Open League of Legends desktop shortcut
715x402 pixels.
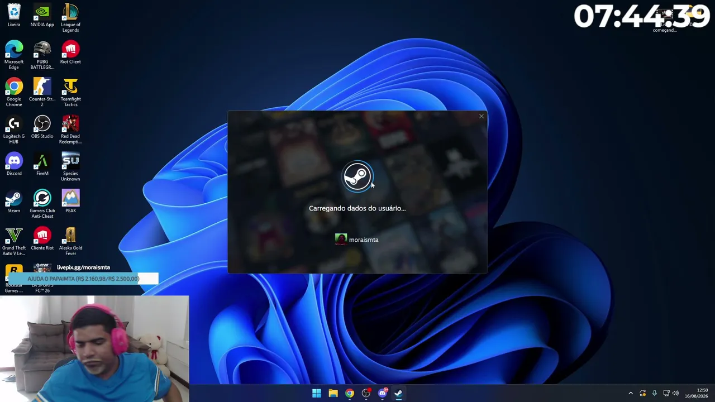point(70,18)
